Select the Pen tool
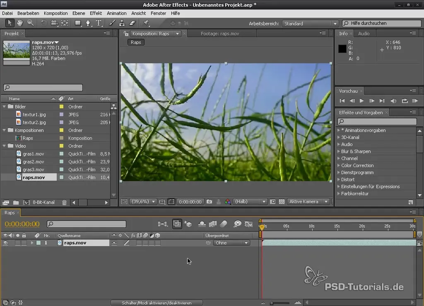 [88, 23]
